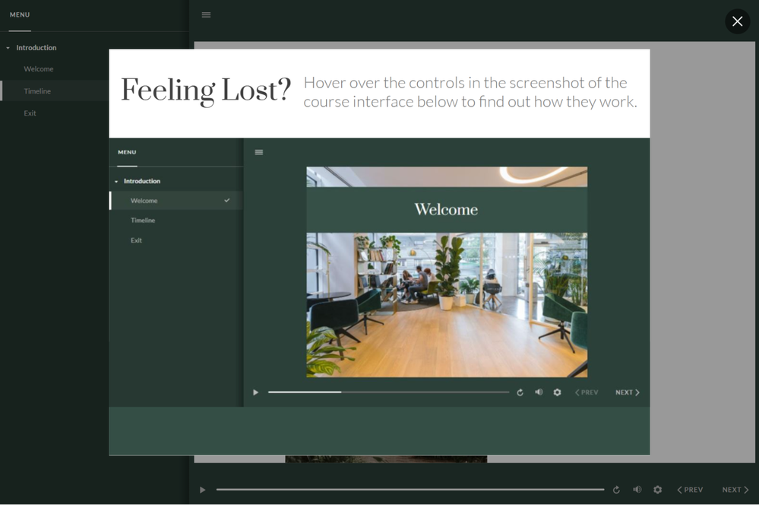The width and height of the screenshot is (759, 505).
Task: Click PREV in the interface screenshot
Action: click(x=587, y=392)
